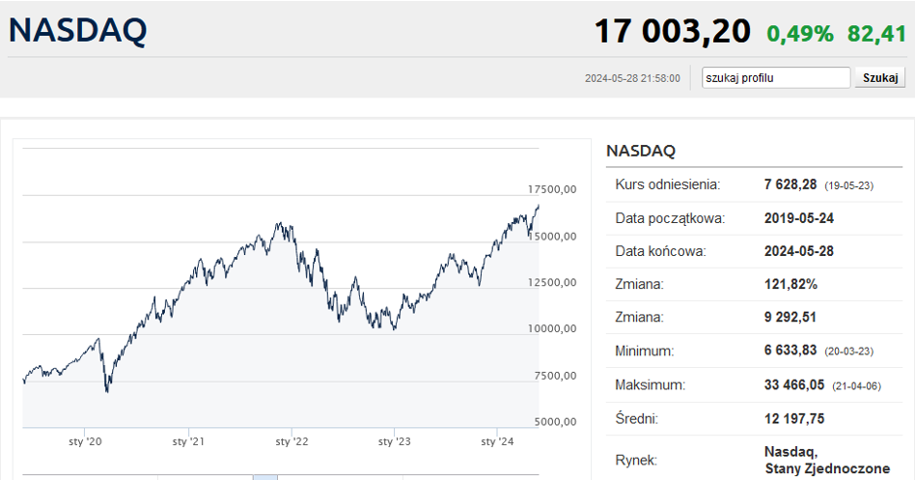Click the "sty '24" x-axis label

(496, 441)
